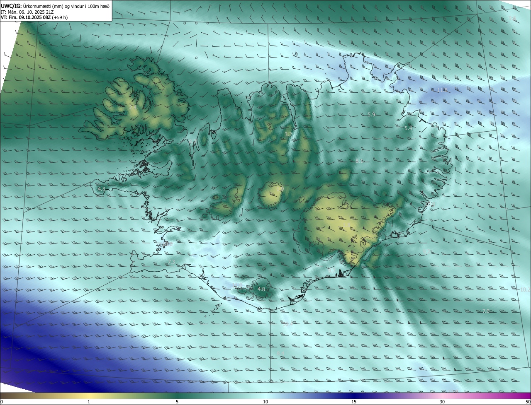This screenshot has height=405, width=531.
Task: Click the 0 tick label on the colorbar
Action: coord(2,402)
